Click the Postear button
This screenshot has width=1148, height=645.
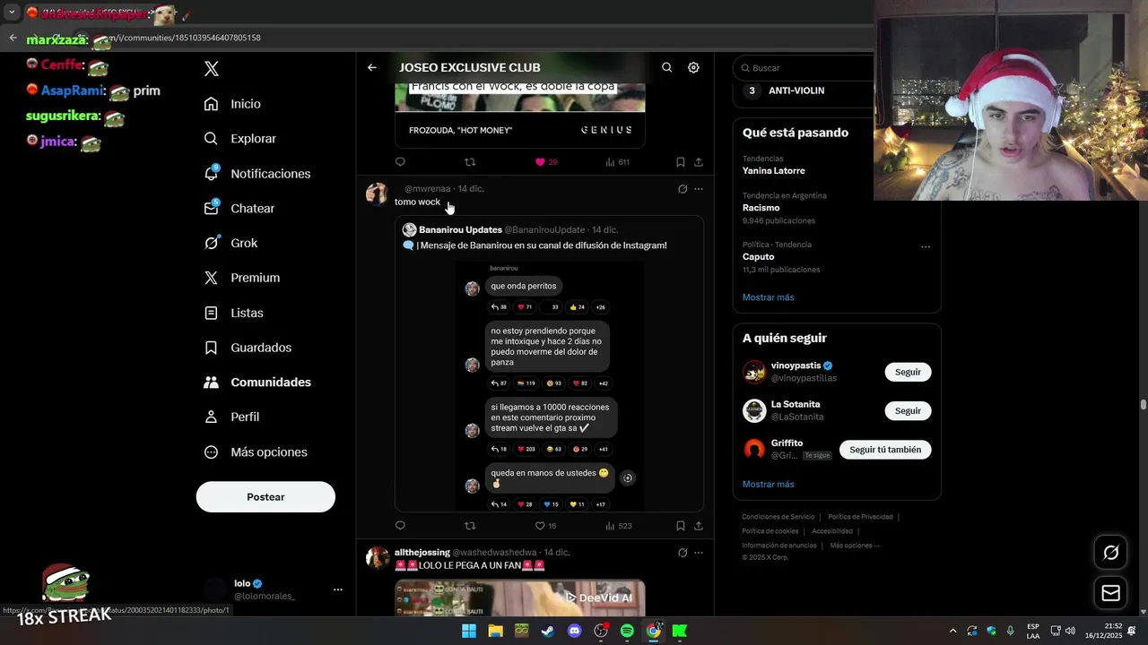(x=265, y=497)
